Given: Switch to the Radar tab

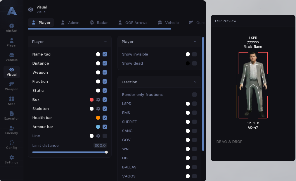Looking at the screenshot, I should (x=98, y=23).
